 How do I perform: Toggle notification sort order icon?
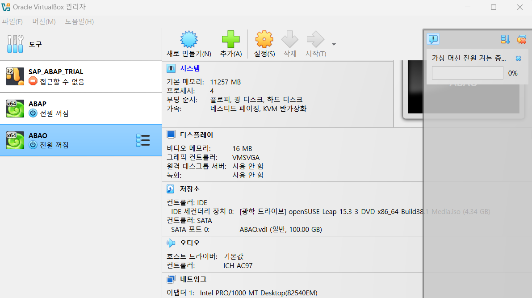coord(505,39)
